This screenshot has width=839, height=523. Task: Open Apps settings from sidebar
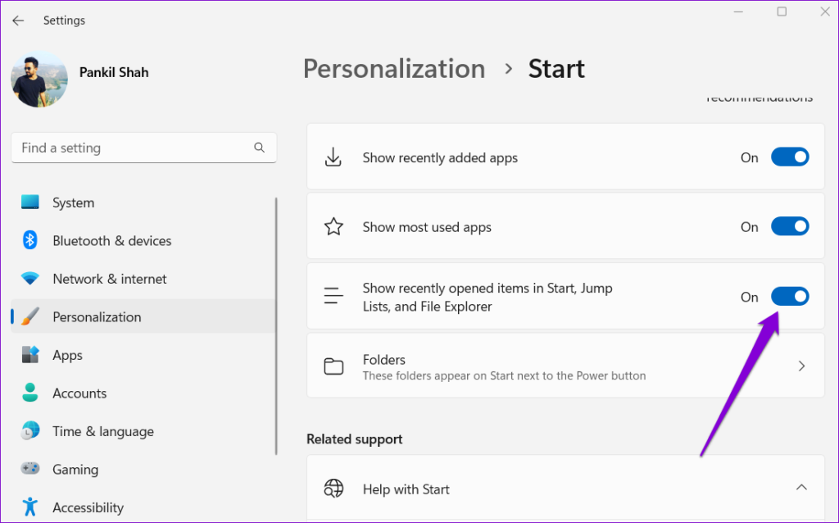click(30, 355)
